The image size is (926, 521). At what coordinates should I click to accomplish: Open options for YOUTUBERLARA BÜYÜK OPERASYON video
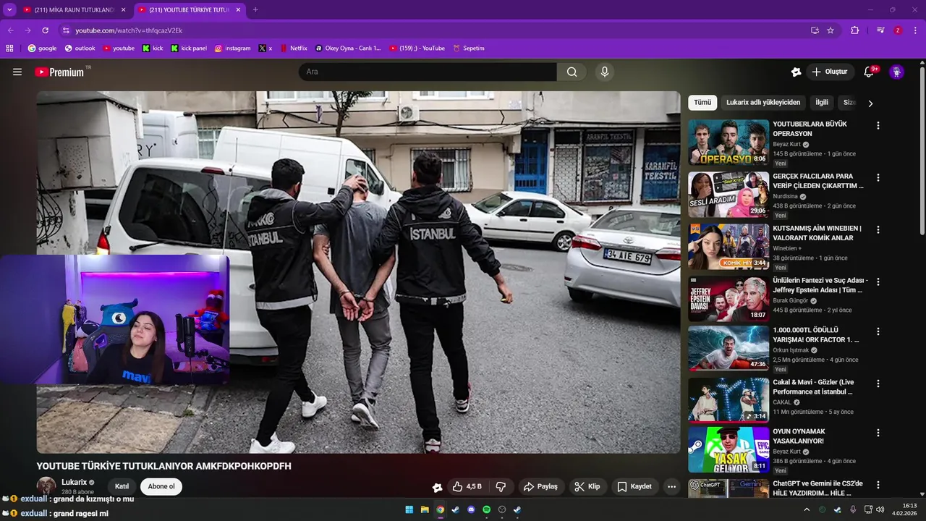click(878, 125)
